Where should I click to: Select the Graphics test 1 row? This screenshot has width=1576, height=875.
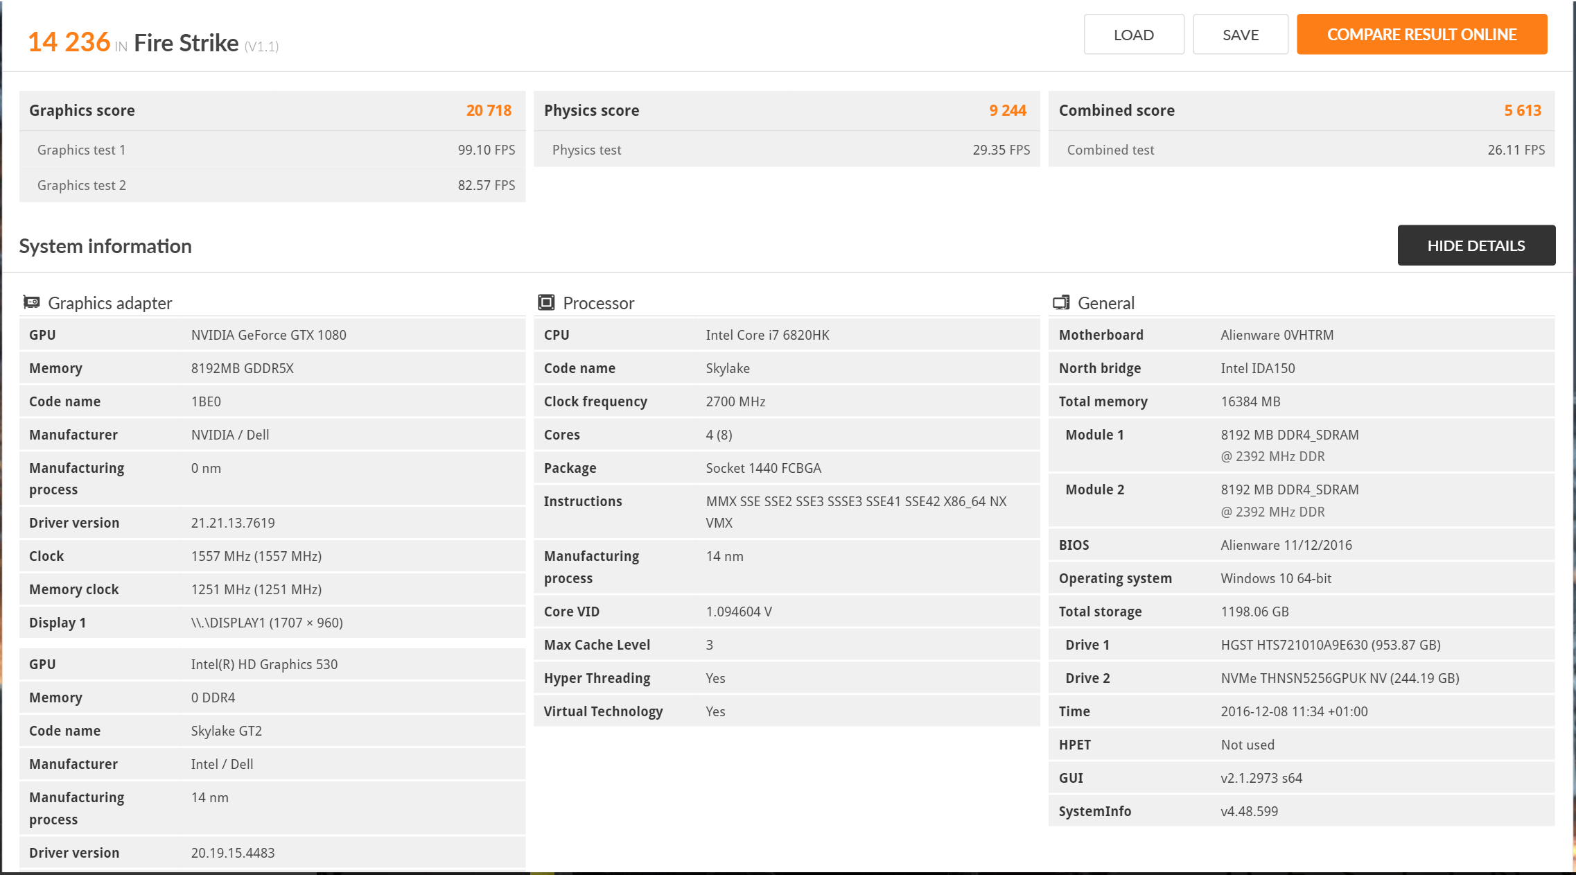272,150
